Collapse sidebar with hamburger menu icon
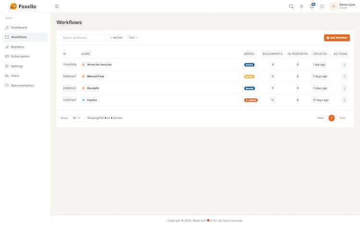The image size is (360, 226). (57, 6)
